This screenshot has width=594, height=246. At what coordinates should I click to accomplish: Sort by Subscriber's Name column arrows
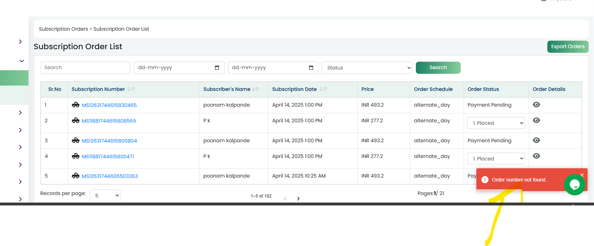[255, 89]
